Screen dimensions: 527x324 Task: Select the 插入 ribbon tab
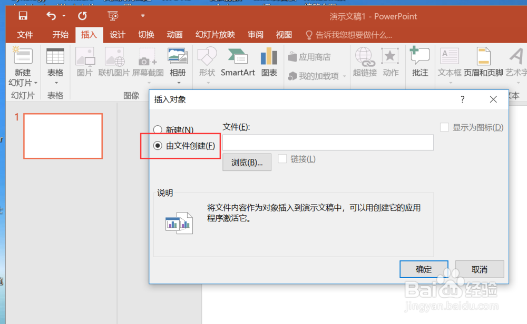point(89,35)
